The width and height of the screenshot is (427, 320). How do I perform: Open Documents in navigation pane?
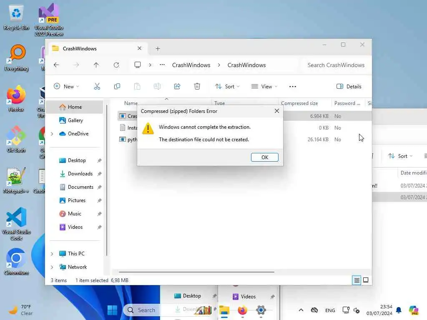point(80,187)
